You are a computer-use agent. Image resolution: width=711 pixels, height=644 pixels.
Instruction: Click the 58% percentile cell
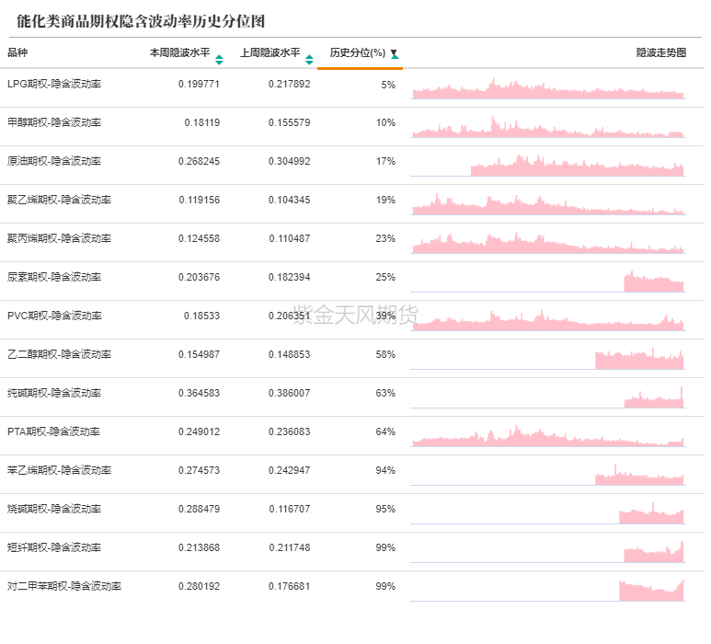[386, 354]
